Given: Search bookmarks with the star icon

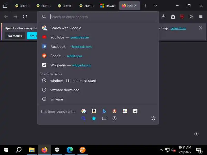Looking at the screenshot, I should point(94,118).
